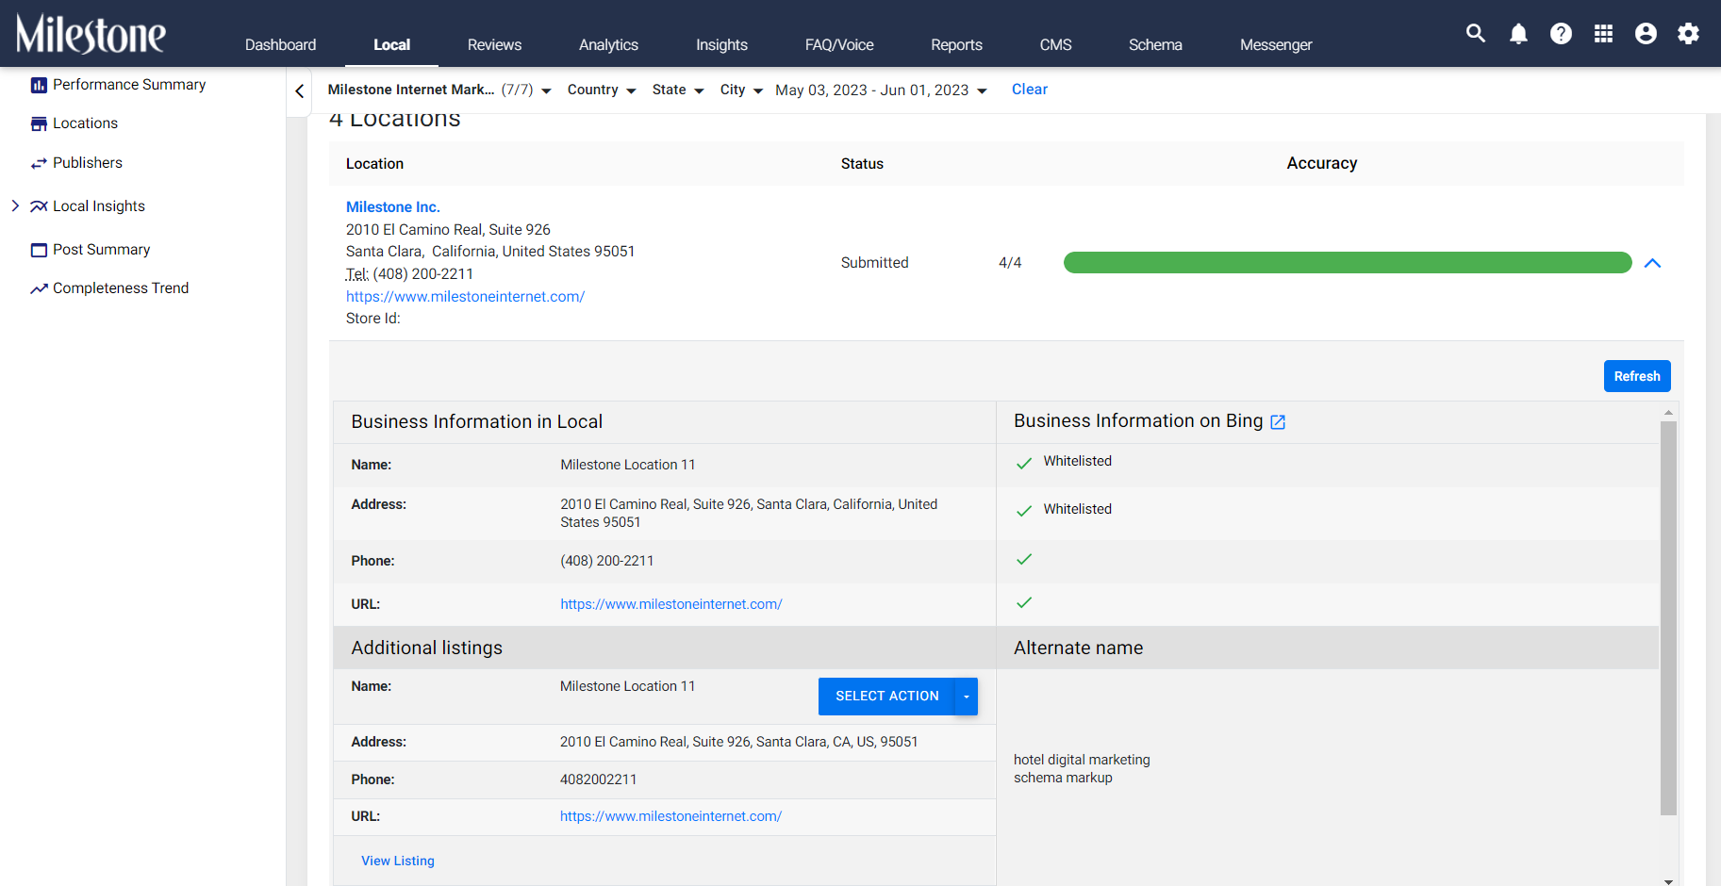Open the date range dropdown
Screen dimensions: 1721x886
[881, 90]
